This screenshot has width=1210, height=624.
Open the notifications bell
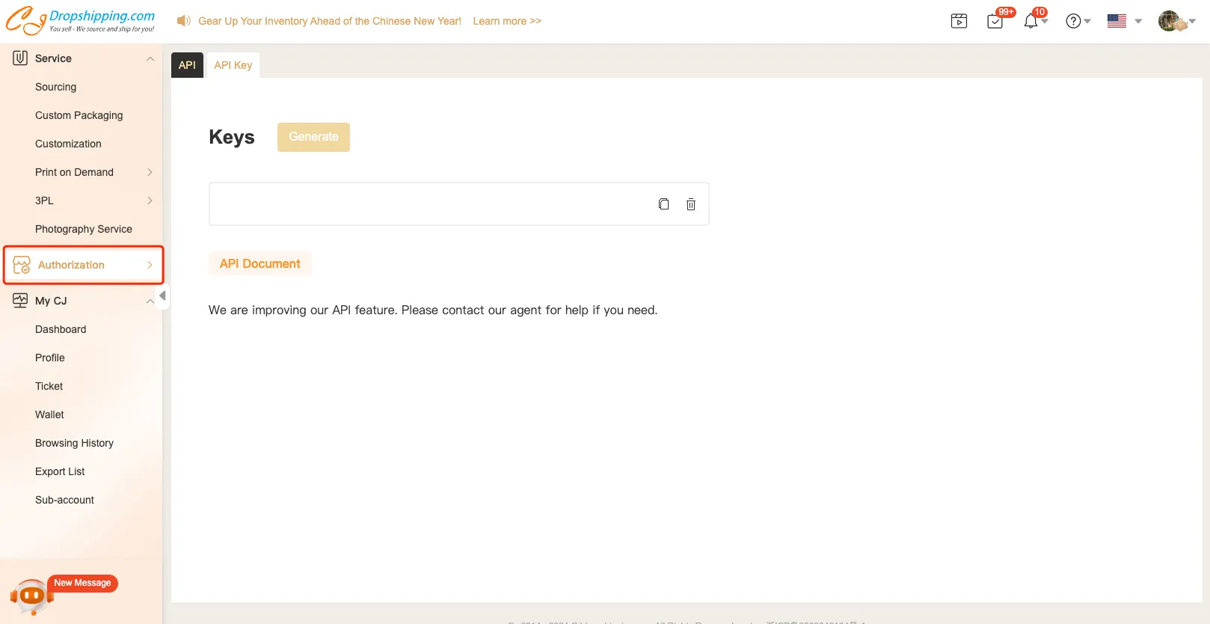[x=1031, y=21]
